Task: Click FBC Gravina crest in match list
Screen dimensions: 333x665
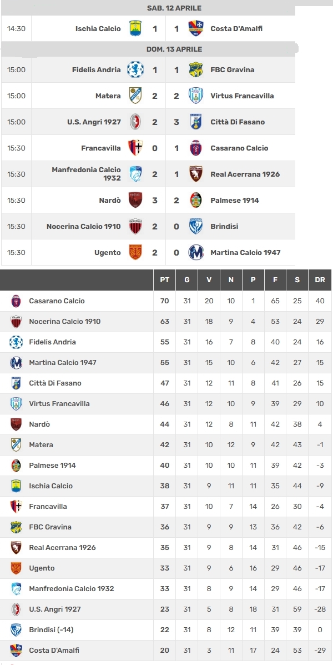Action: 196,69
